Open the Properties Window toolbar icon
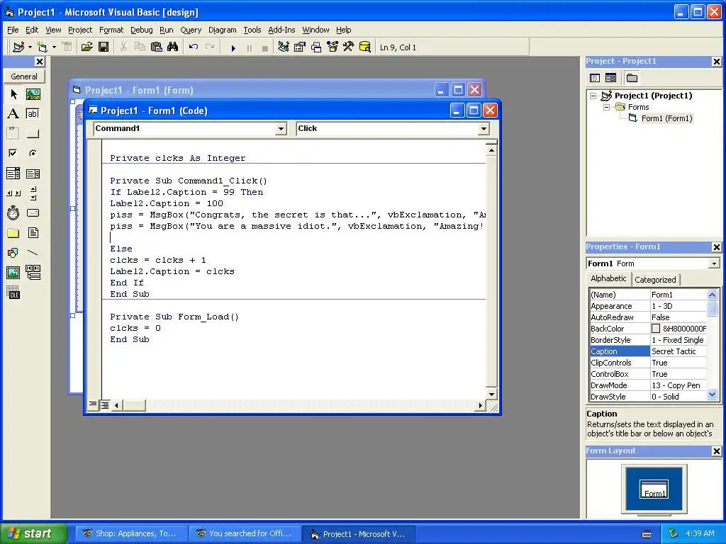726x544 pixels. coord(300,47)
